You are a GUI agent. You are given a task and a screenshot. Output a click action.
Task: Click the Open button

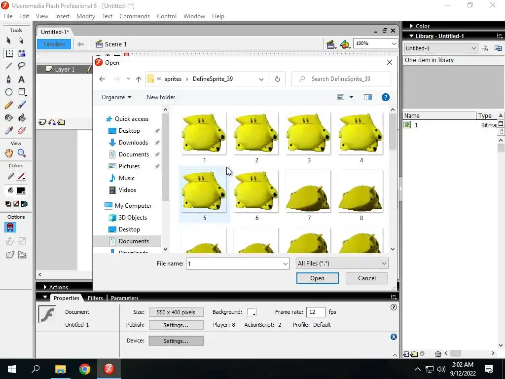[317, 278]
